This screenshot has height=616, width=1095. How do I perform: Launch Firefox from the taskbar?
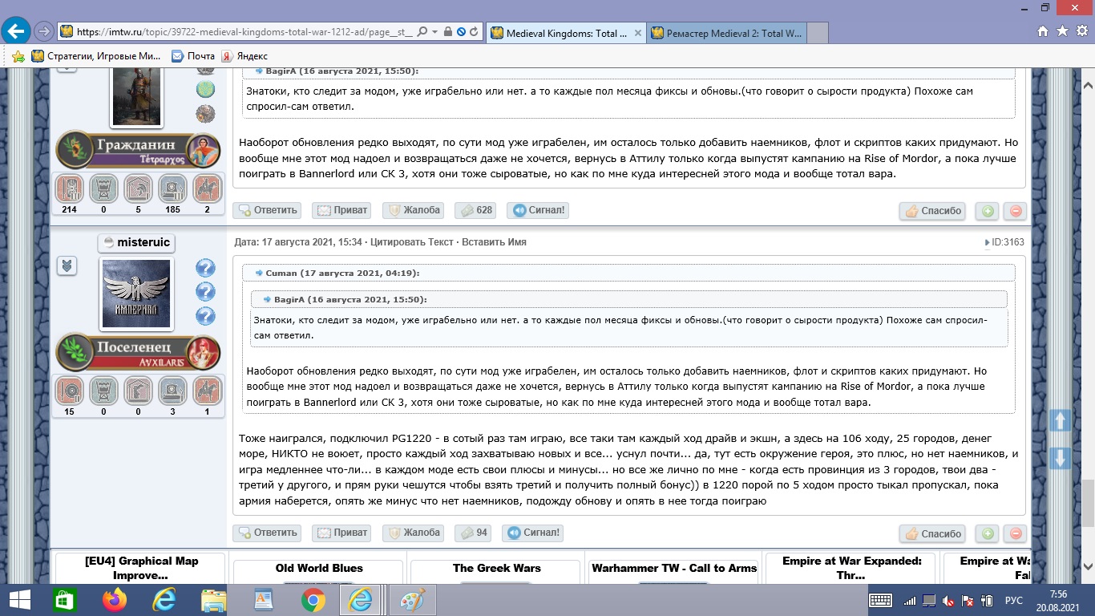115,600
